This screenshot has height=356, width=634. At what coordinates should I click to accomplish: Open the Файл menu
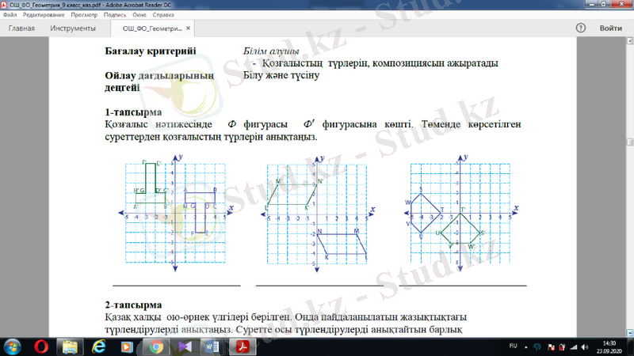click(x=10, y=15)
